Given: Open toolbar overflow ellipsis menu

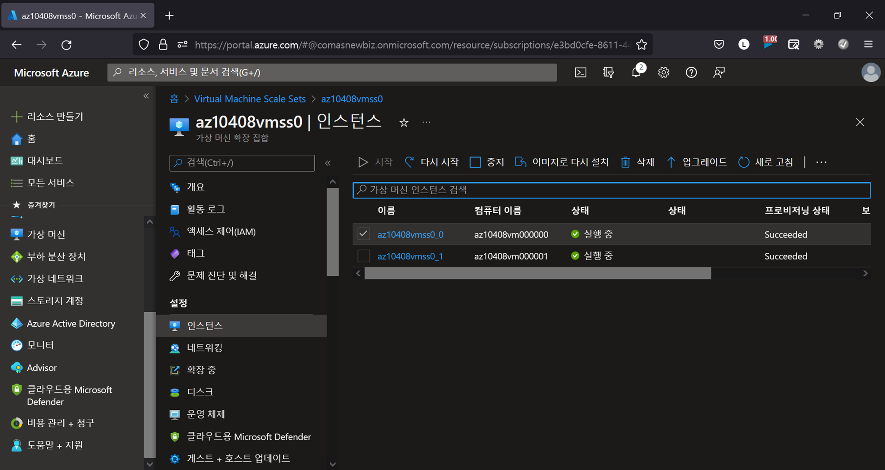Looking at the screenshot, I should (x=821, y=162).
